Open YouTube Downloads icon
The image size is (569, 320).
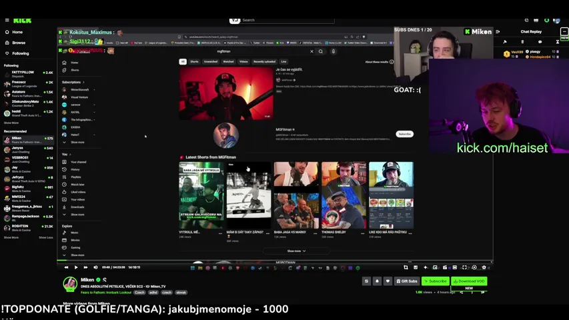64,207
